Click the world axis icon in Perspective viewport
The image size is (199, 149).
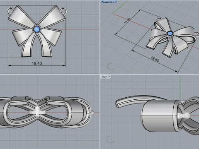(x=110, y=66)
